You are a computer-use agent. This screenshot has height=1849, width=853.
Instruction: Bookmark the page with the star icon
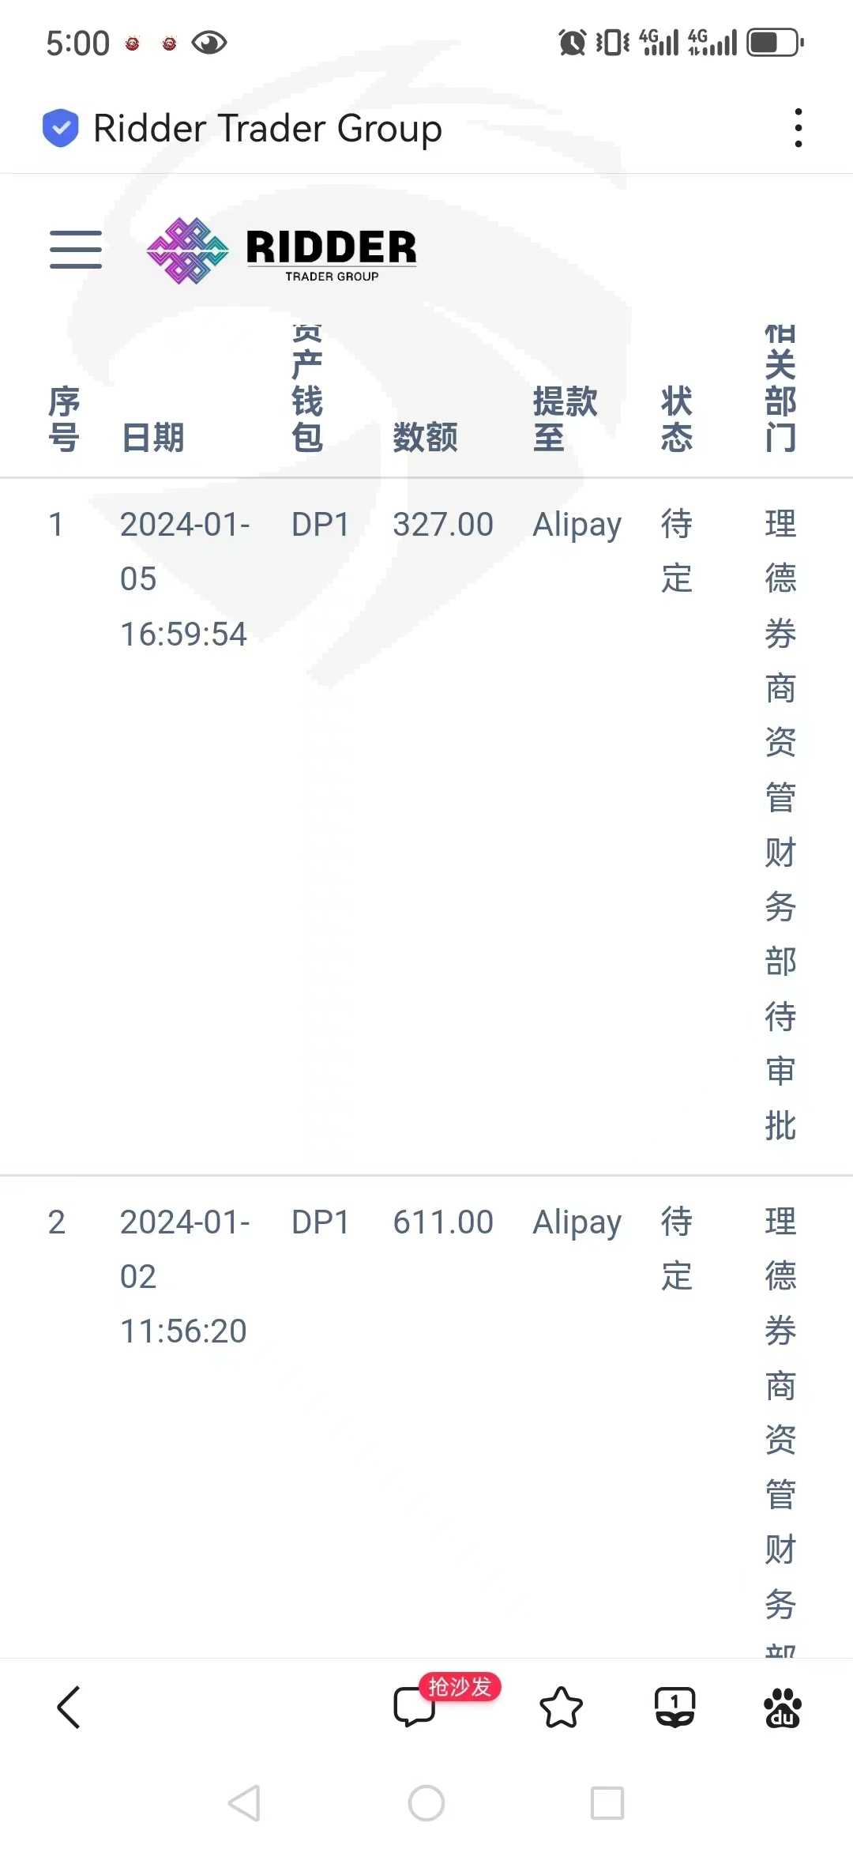tap(561, 1708)
